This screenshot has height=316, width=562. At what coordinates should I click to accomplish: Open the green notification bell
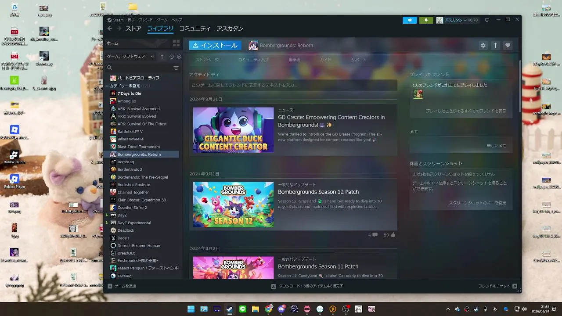point(426,20)
